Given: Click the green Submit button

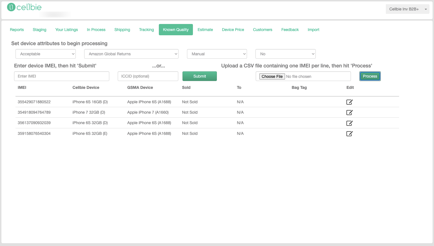Looking at the screenshot, I should coord(200,76).
